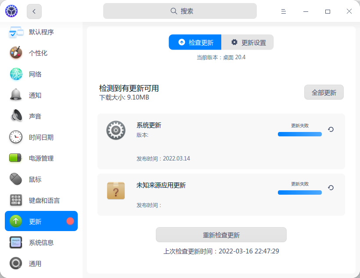
Task: Open 个性化 settings
Action: tap(41, 53)
